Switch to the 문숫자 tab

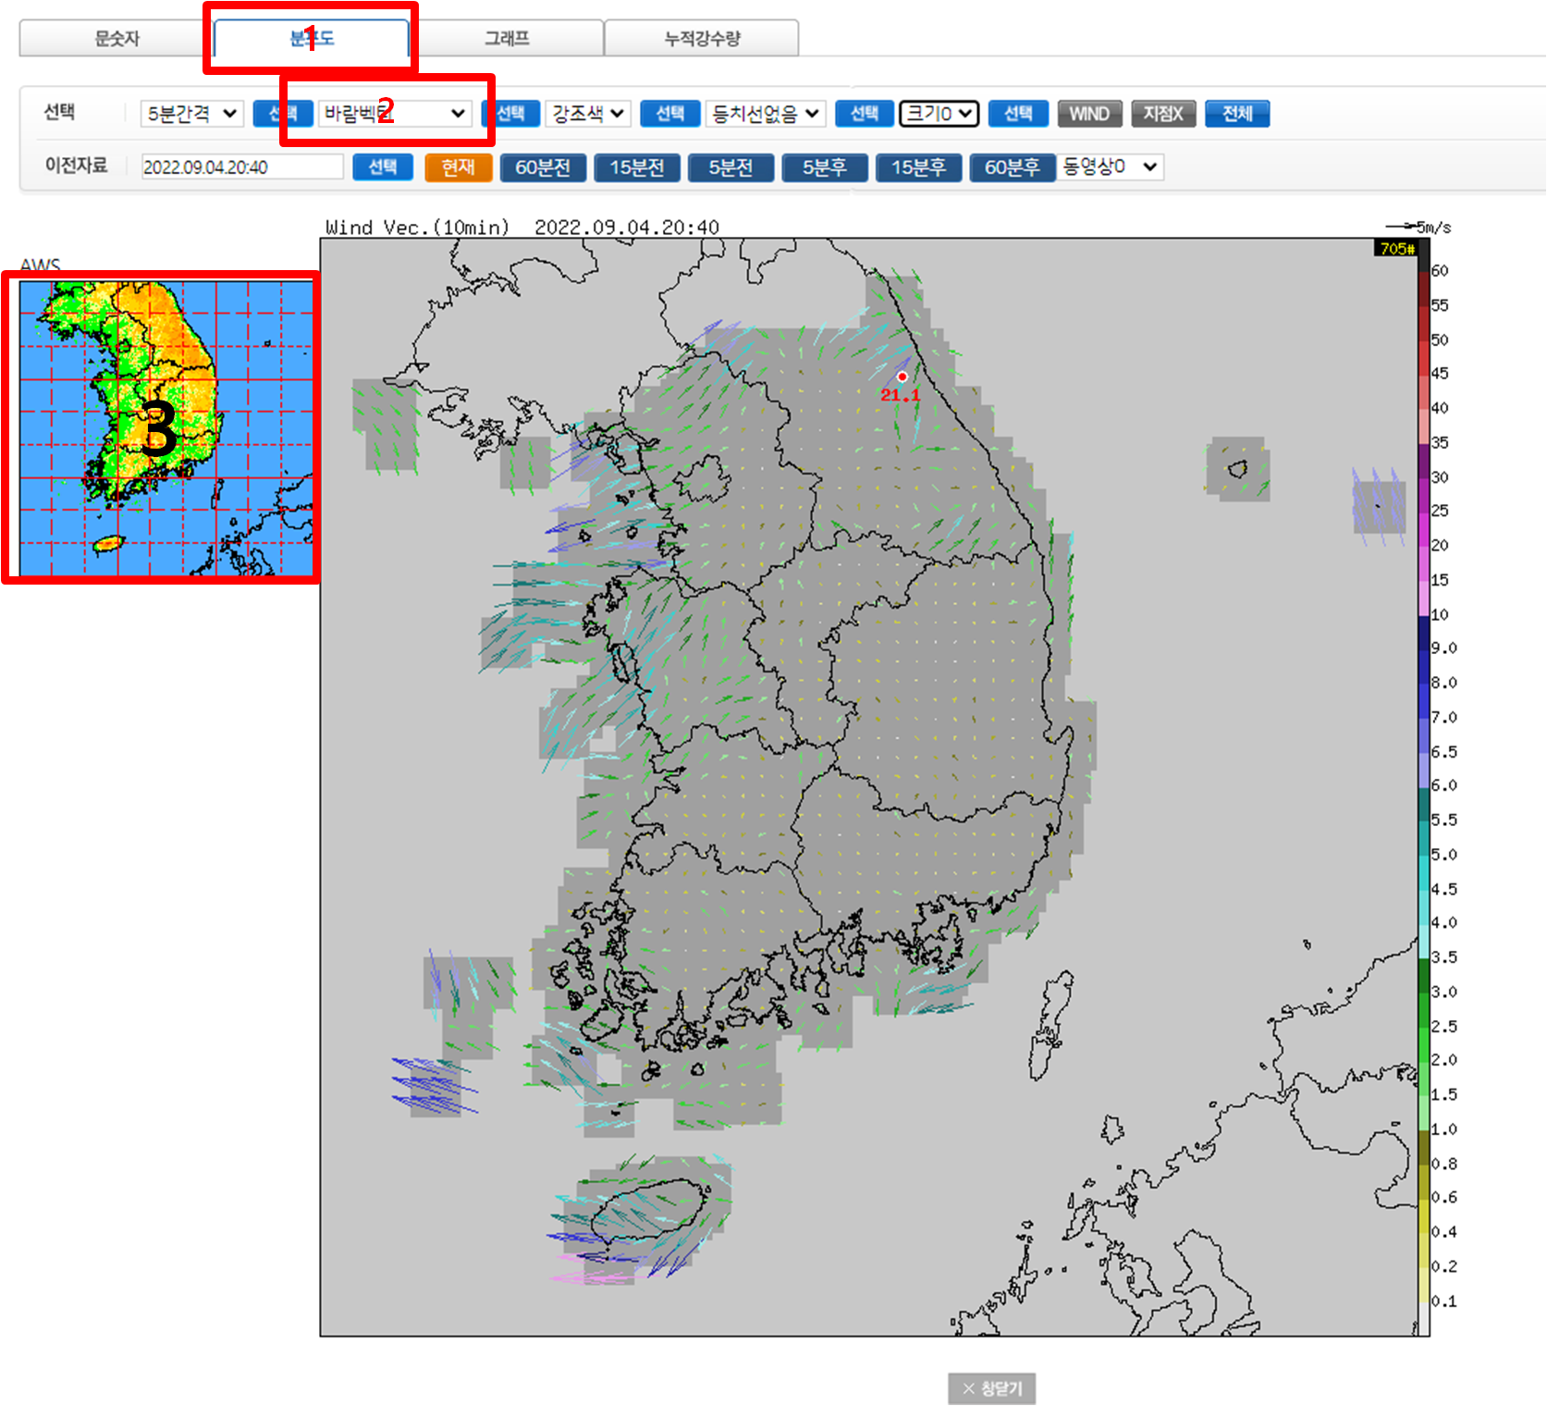tap(117, 39)
